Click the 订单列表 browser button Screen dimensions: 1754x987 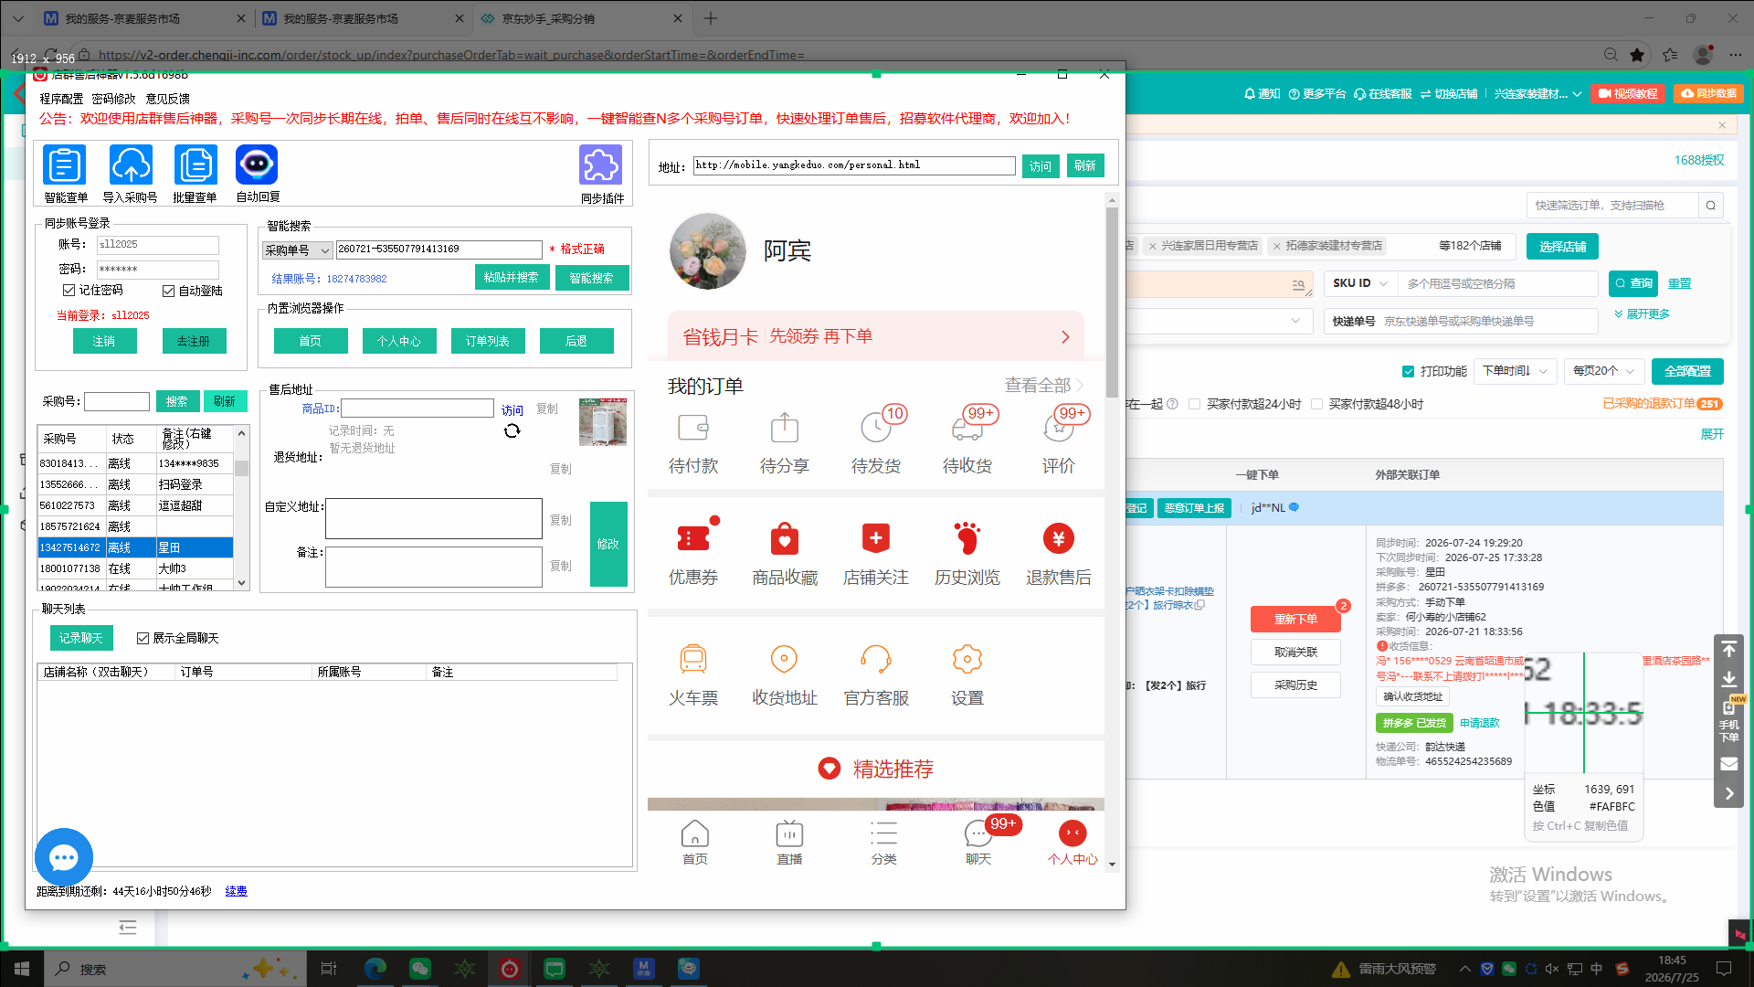[488, 341]
